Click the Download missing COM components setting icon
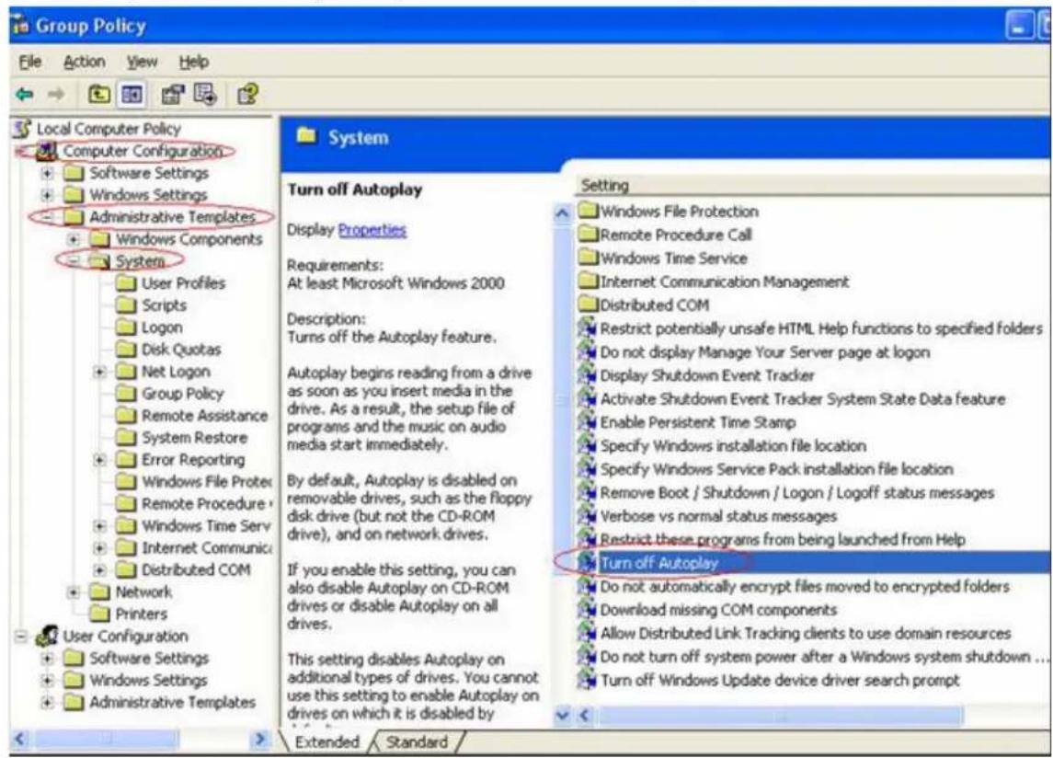 tap(589, 610)
